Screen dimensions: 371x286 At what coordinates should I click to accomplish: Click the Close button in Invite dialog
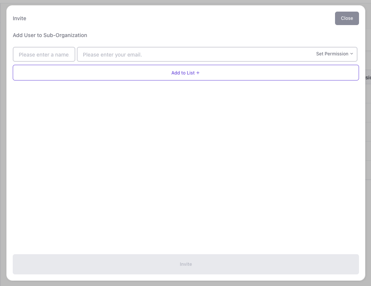point(347,18)
